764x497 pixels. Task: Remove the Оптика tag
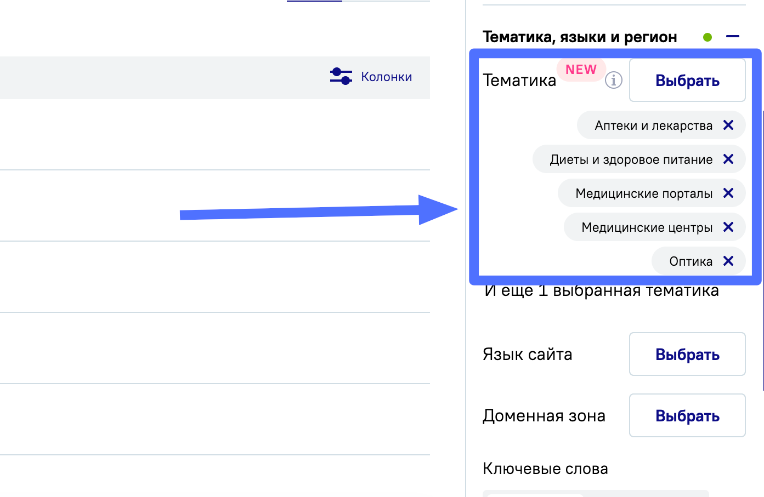pos(728,261)
